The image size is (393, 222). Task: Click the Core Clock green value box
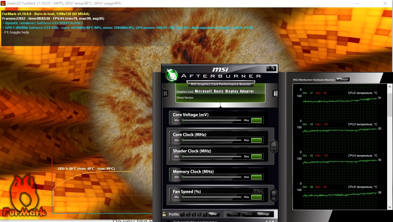(x=257, y=140)
